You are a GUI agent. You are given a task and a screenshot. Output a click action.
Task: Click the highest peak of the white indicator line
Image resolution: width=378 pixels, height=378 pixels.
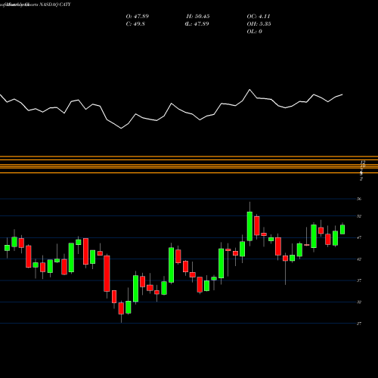249,89
